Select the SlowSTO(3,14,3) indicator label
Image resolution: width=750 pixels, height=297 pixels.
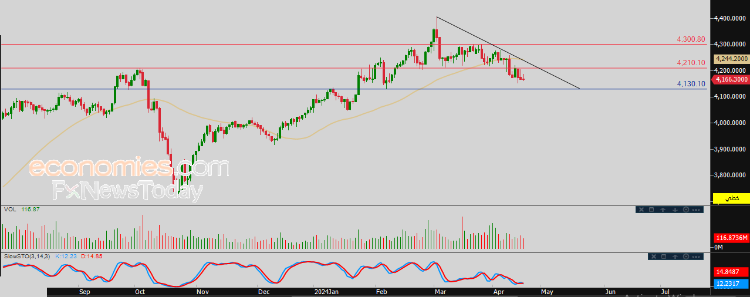27,256
